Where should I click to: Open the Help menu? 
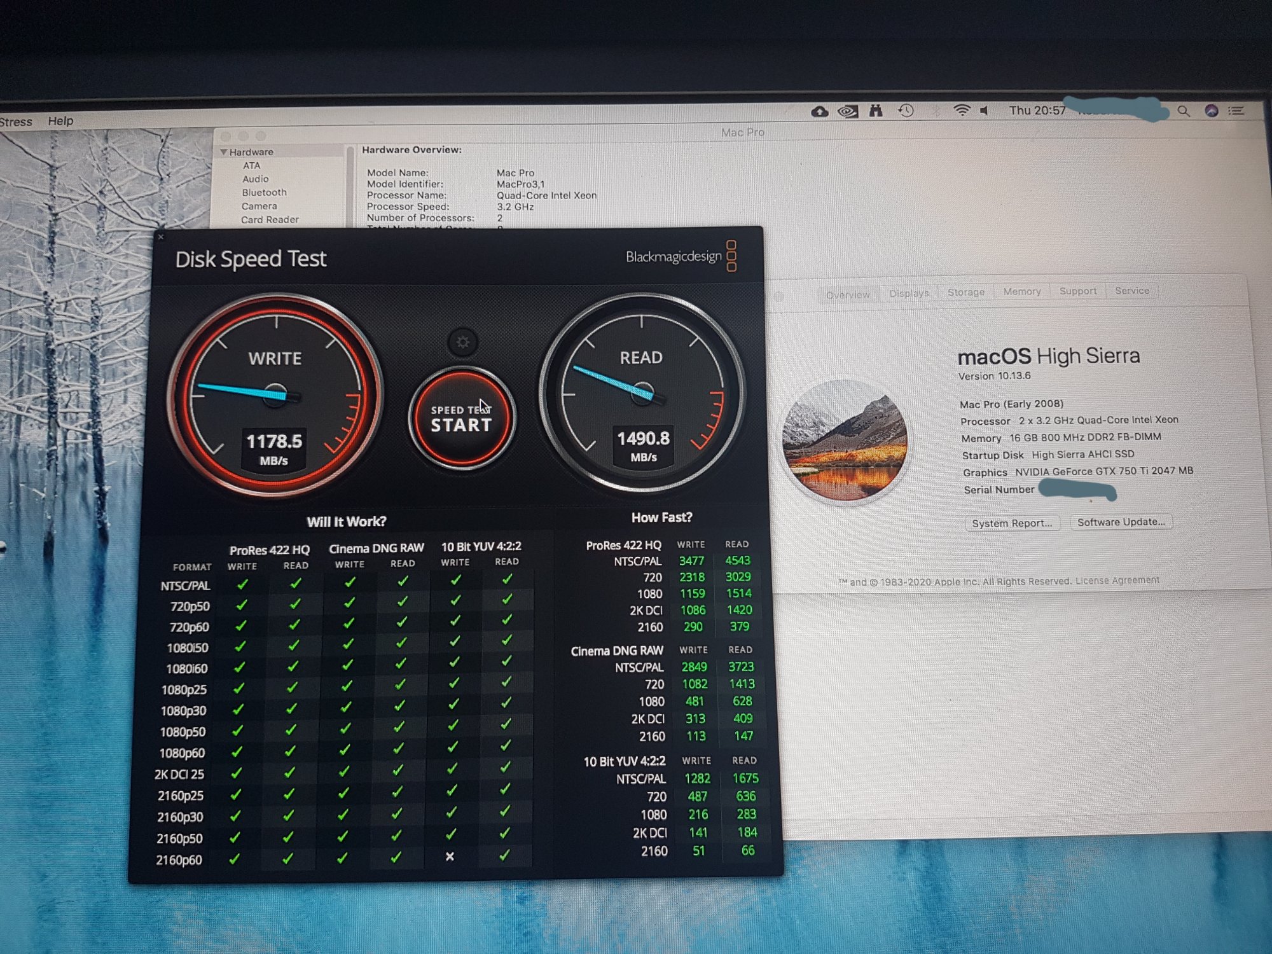pos(60,121)
